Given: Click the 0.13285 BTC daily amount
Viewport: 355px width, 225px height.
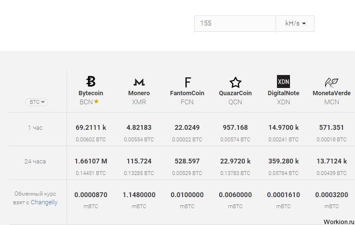Looking at the screenshot, I should [139, 173].
